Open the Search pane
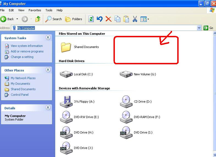 53,19
